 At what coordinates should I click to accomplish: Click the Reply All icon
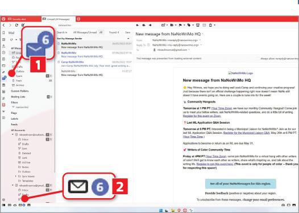pos(144,25)
